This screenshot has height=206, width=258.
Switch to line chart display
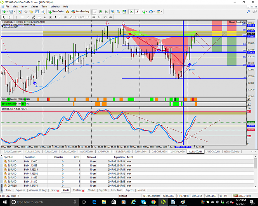click(106, 12)
